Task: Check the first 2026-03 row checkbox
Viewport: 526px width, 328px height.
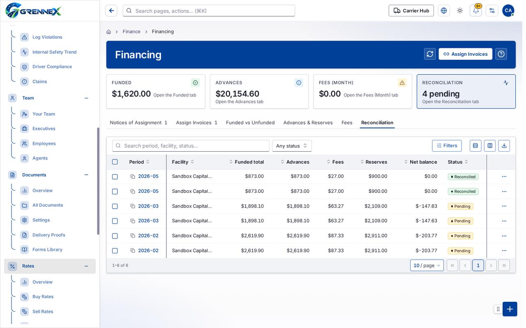Action: 115,206
